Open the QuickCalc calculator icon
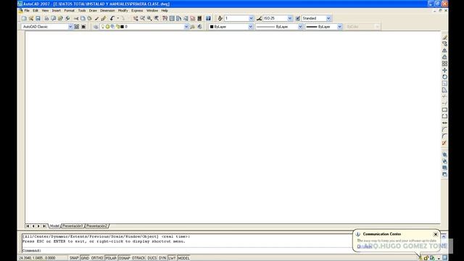Image resolution: width=464 pixels, height=261 pixels. 199,18
